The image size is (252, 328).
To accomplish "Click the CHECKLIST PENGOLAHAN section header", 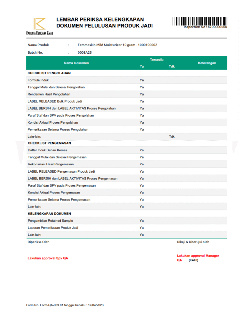I will point(49,73).
